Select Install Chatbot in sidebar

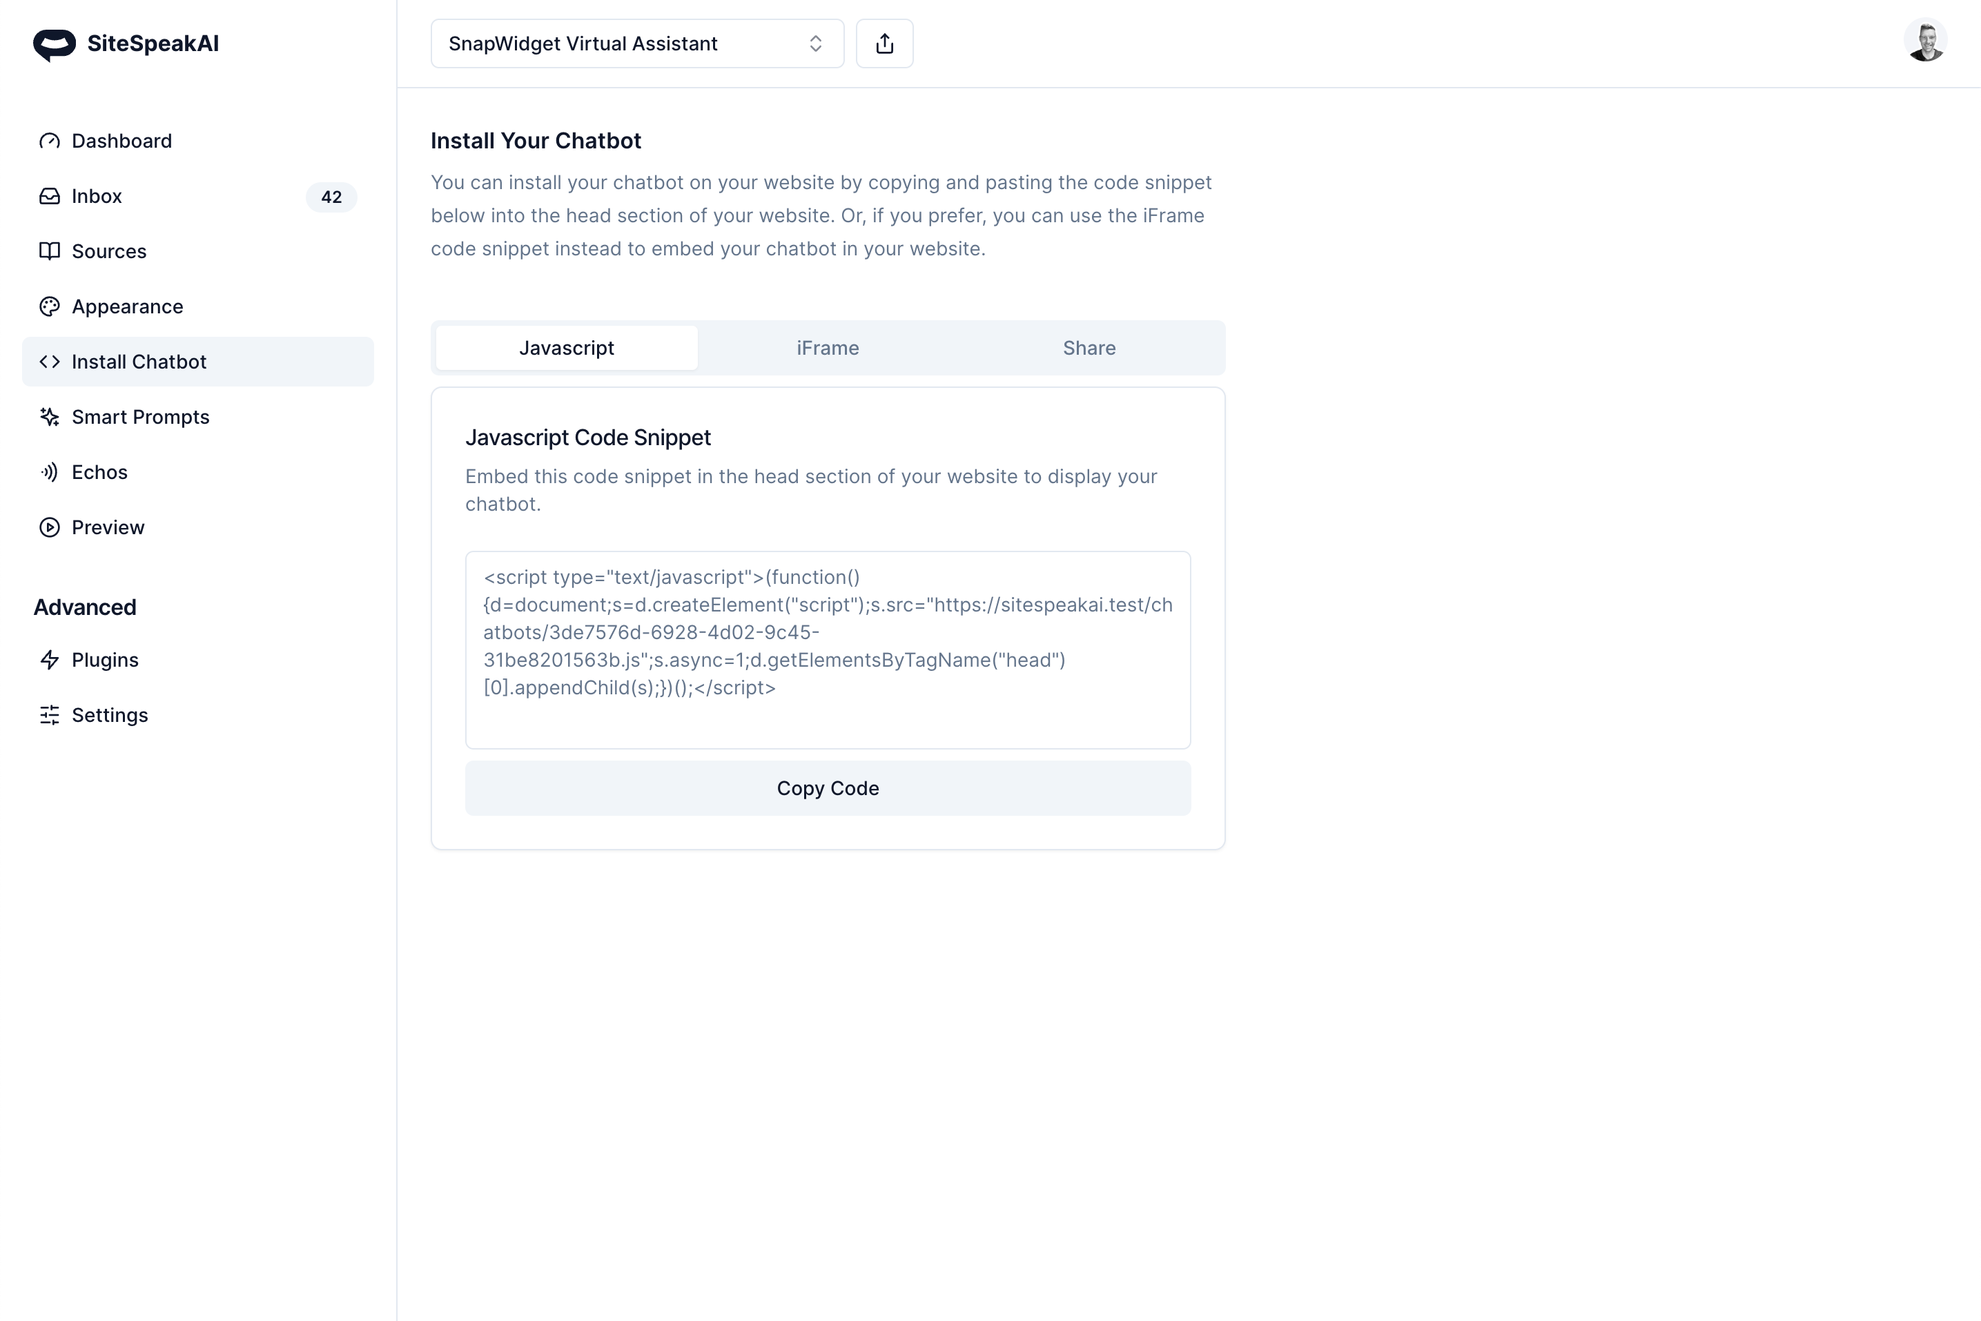pyautogui.click(x=197, y=362)
